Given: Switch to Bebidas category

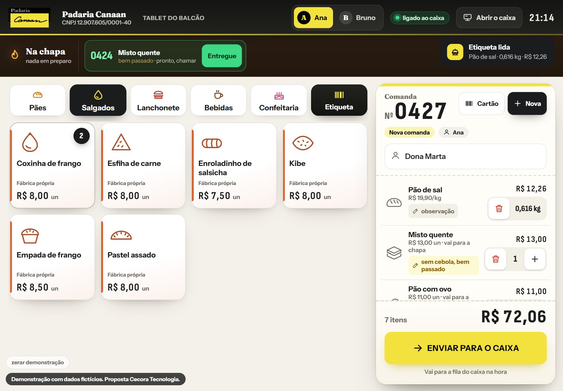Looking at the screenshot, I should point(219,100).
